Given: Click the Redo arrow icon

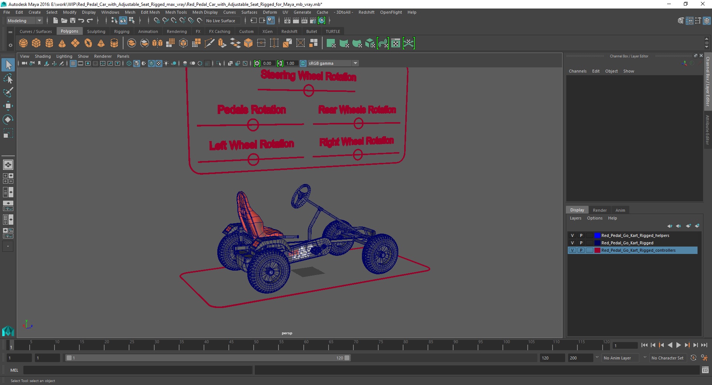Looking at the screenshot, I should click(x=90, y=21).
